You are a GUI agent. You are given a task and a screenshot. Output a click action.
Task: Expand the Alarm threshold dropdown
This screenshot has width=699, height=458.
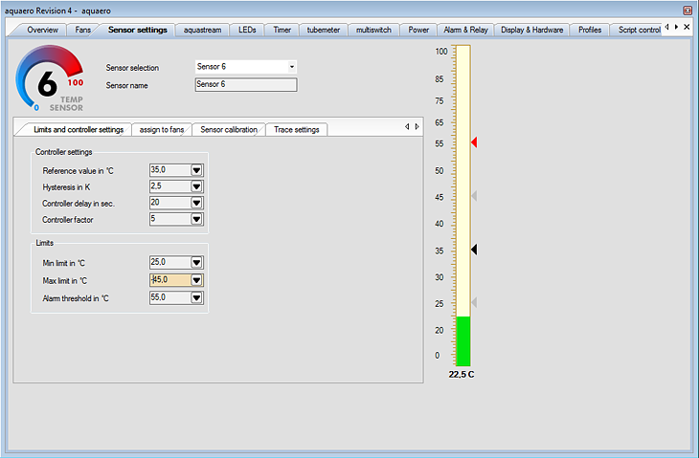[x=196, y=297]
